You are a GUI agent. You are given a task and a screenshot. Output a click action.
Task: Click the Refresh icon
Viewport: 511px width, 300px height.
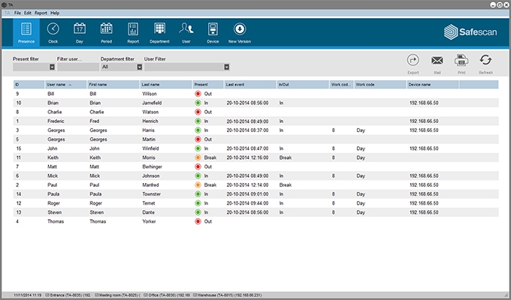485,62
